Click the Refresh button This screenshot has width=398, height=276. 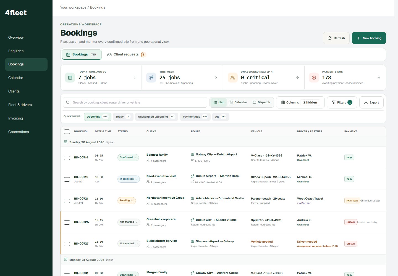click(336, 38)
